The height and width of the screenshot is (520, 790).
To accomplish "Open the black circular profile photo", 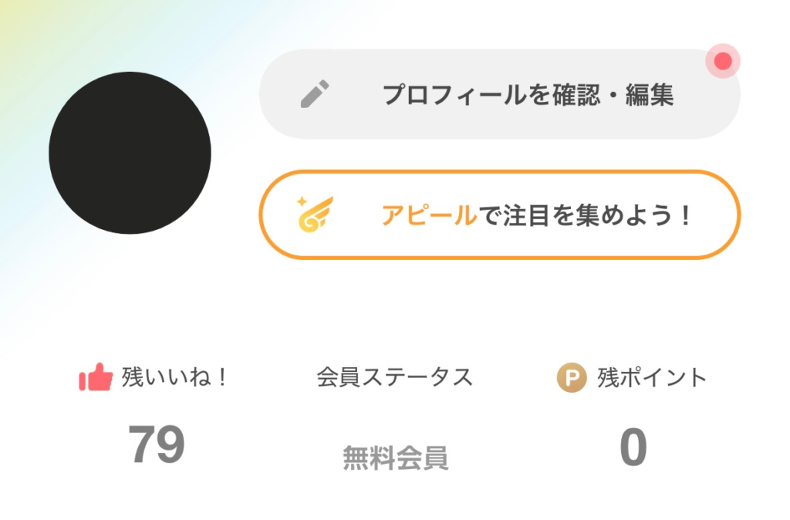I will point(130,153).
